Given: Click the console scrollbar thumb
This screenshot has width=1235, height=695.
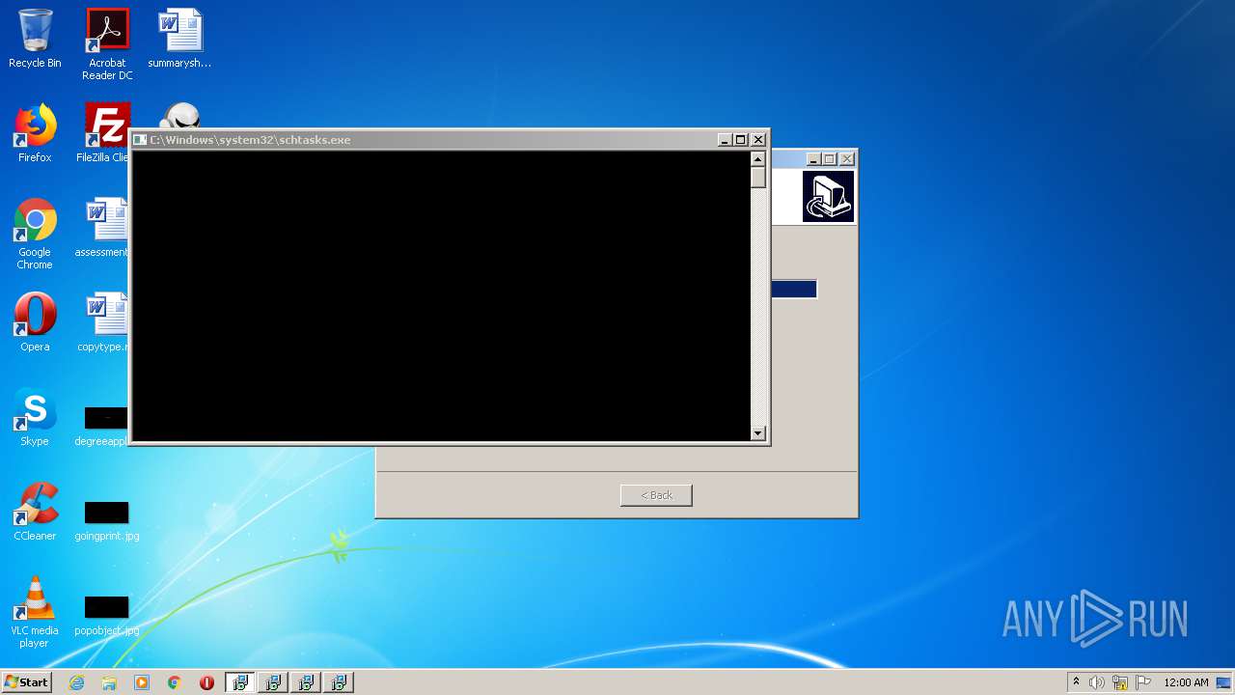Looking at the screenshot, I should [758, 178].
